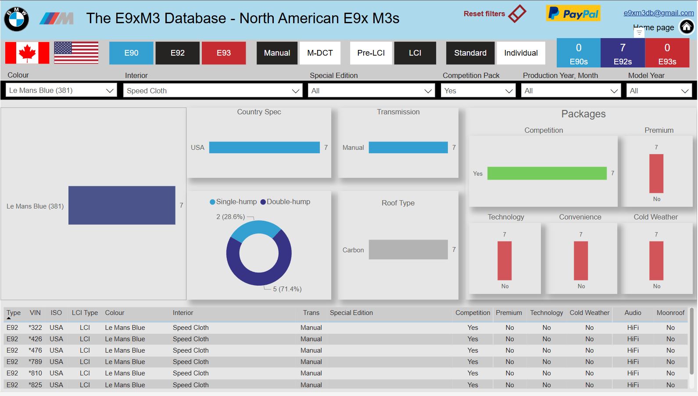Image resolution: width=698 pixels, height=396 pixels.
Task: Click the BMW M stripes logo
Action: point(56,18)
